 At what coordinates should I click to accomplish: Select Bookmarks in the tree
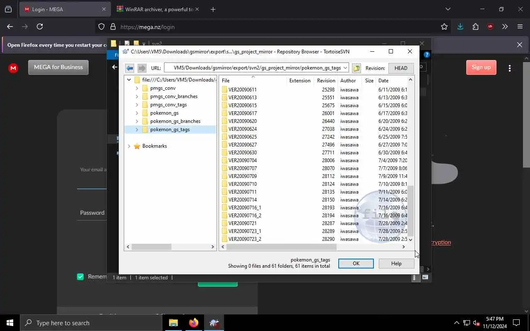tap(154, 146)
